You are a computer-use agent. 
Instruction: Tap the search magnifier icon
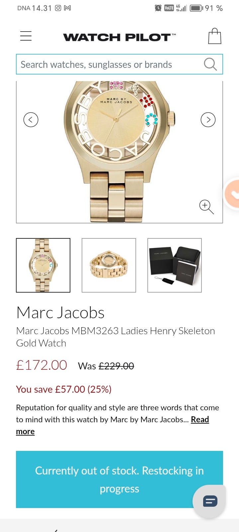(210, 64)
